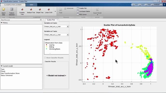Collapse the History section

coord(2,23)
